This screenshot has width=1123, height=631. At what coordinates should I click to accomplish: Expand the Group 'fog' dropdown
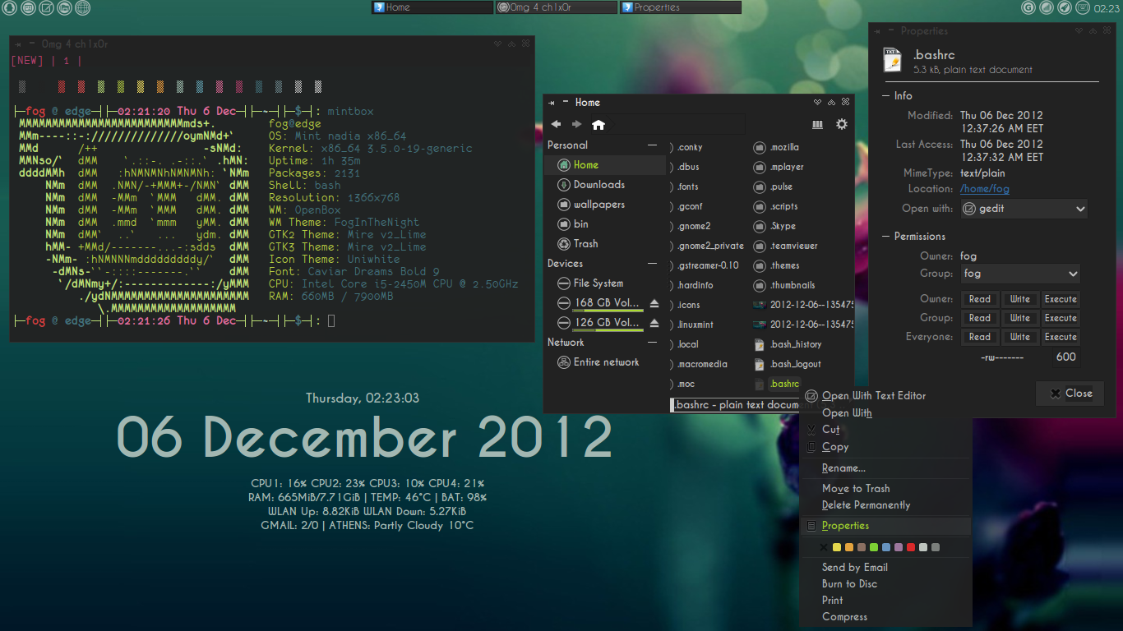[x=1020, y=274]
